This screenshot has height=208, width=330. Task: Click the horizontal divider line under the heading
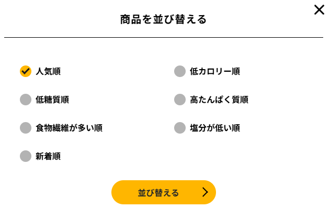[x=164, y=38]
